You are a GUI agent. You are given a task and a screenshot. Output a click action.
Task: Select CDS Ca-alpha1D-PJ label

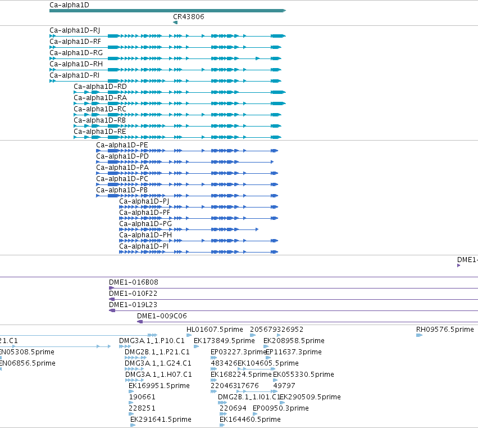(144, 202)
